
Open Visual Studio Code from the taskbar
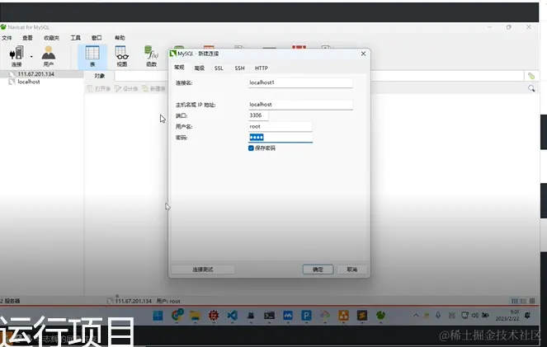pyautogui.click(x=233, y=316)
